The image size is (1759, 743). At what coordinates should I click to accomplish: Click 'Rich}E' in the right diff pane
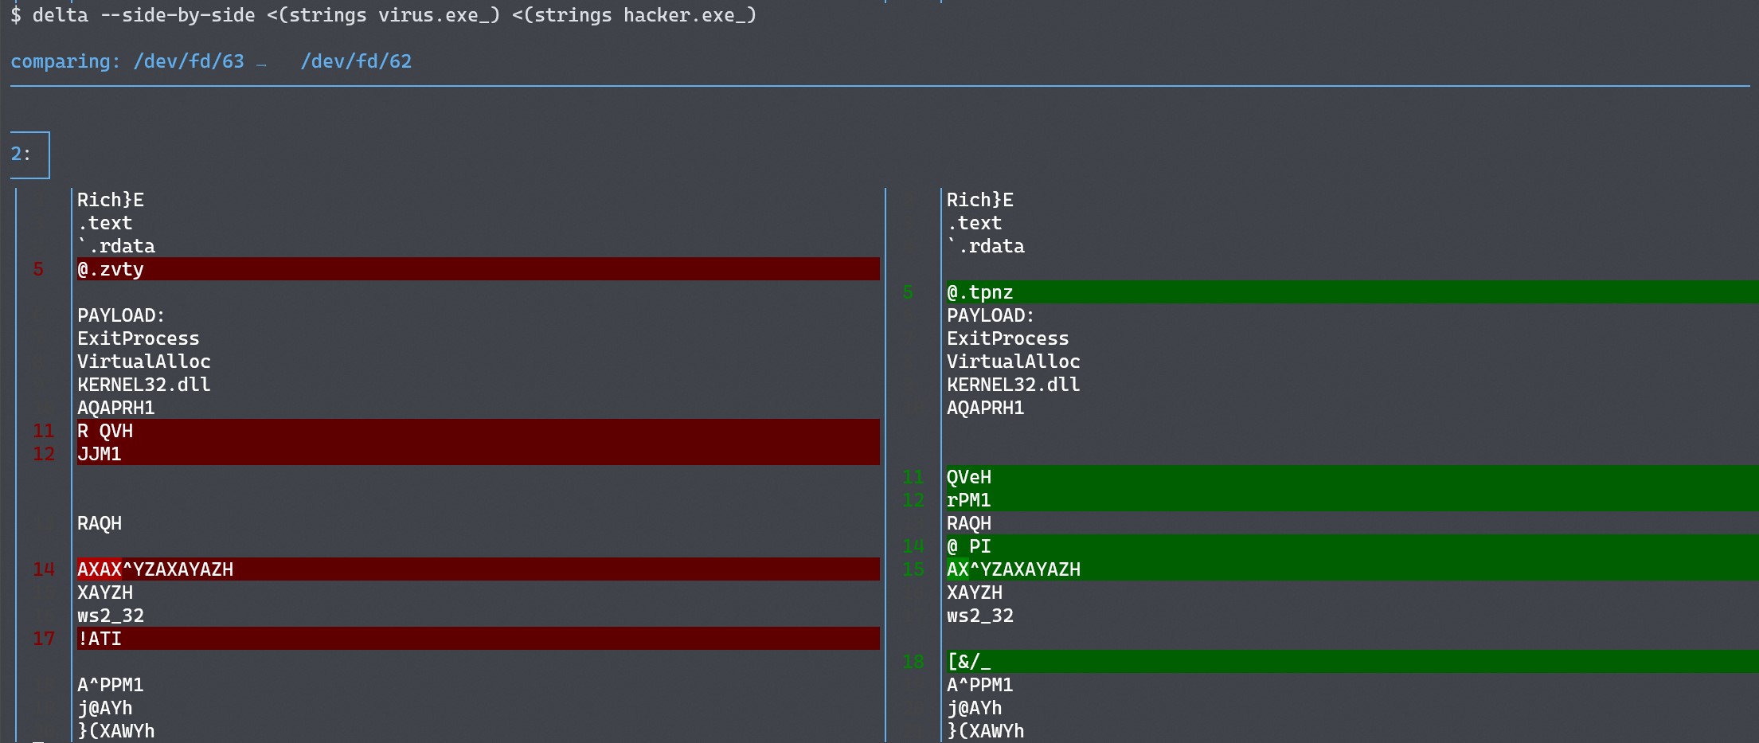(980, 200)
